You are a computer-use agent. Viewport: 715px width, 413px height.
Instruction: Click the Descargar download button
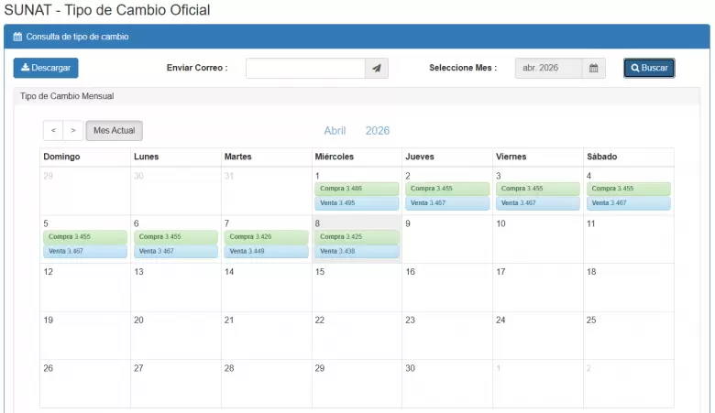pyautogui.click(x=46, y=69)
